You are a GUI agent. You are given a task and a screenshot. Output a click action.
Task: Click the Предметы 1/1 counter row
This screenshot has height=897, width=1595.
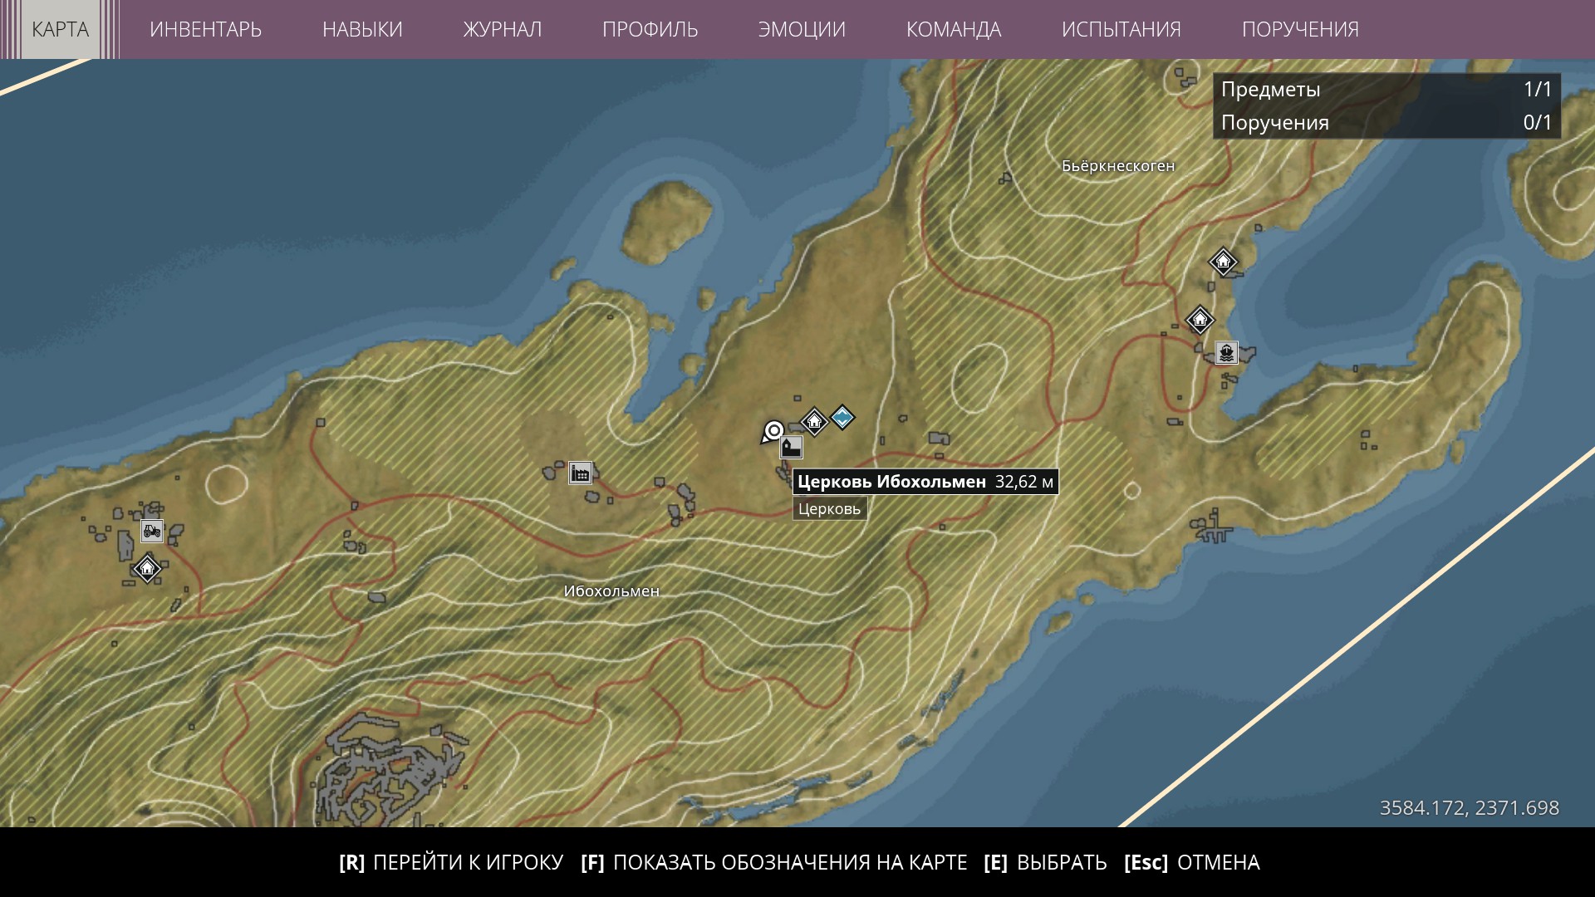(1386, 90)
